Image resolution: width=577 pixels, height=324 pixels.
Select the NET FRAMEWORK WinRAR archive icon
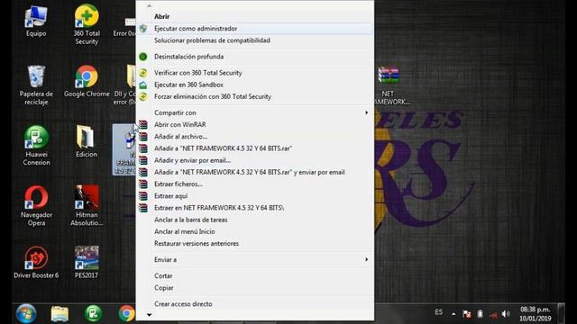(389, 85)
